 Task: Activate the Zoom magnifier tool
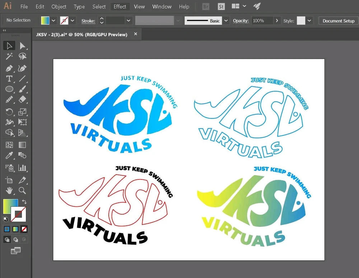22,190
